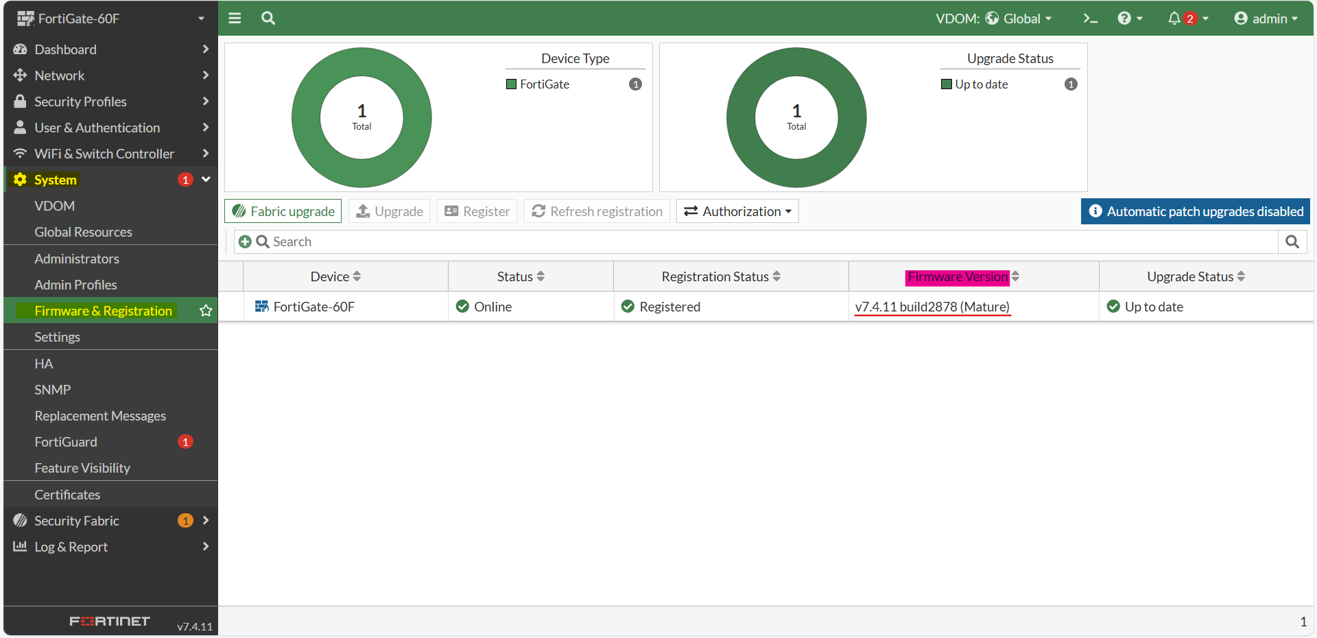1317x638 pixels.
Task: Open the notifications bell with 2 alerts
Action: click(x=1188, y=19)
